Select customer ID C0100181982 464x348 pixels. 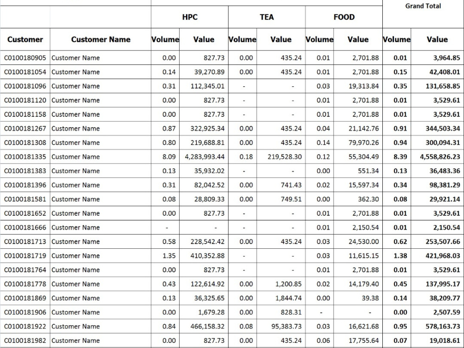click(25, 341)
